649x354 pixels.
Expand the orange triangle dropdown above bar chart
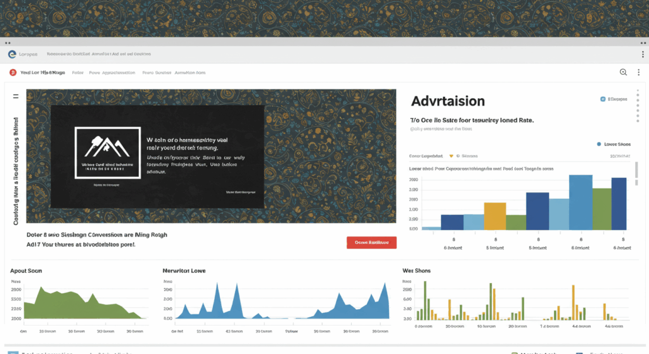451,155
